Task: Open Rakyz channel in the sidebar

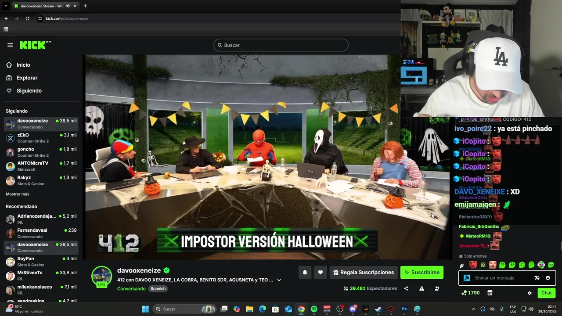Action: [x=41, y=180]
